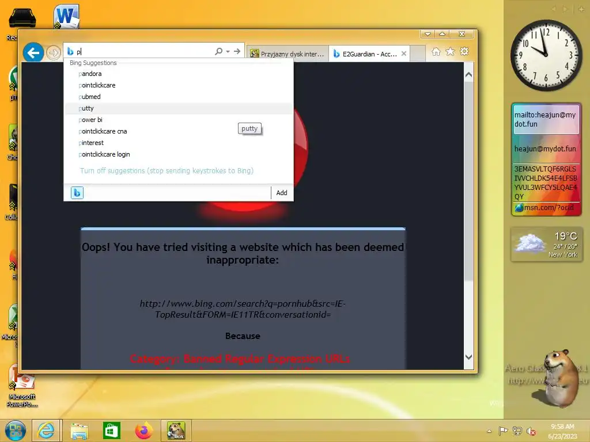Click Turn off suggestions link
Image resolution: width=590 pixels, height=442 pixels.
click(167, 170)
